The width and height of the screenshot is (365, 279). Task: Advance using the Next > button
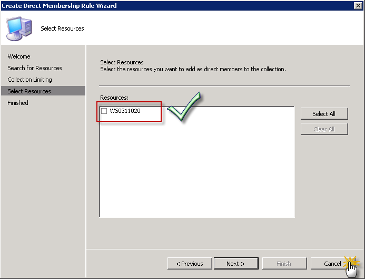235,263
